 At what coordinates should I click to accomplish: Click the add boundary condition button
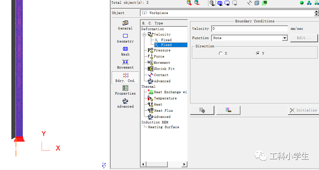click(x=202, y=110)
